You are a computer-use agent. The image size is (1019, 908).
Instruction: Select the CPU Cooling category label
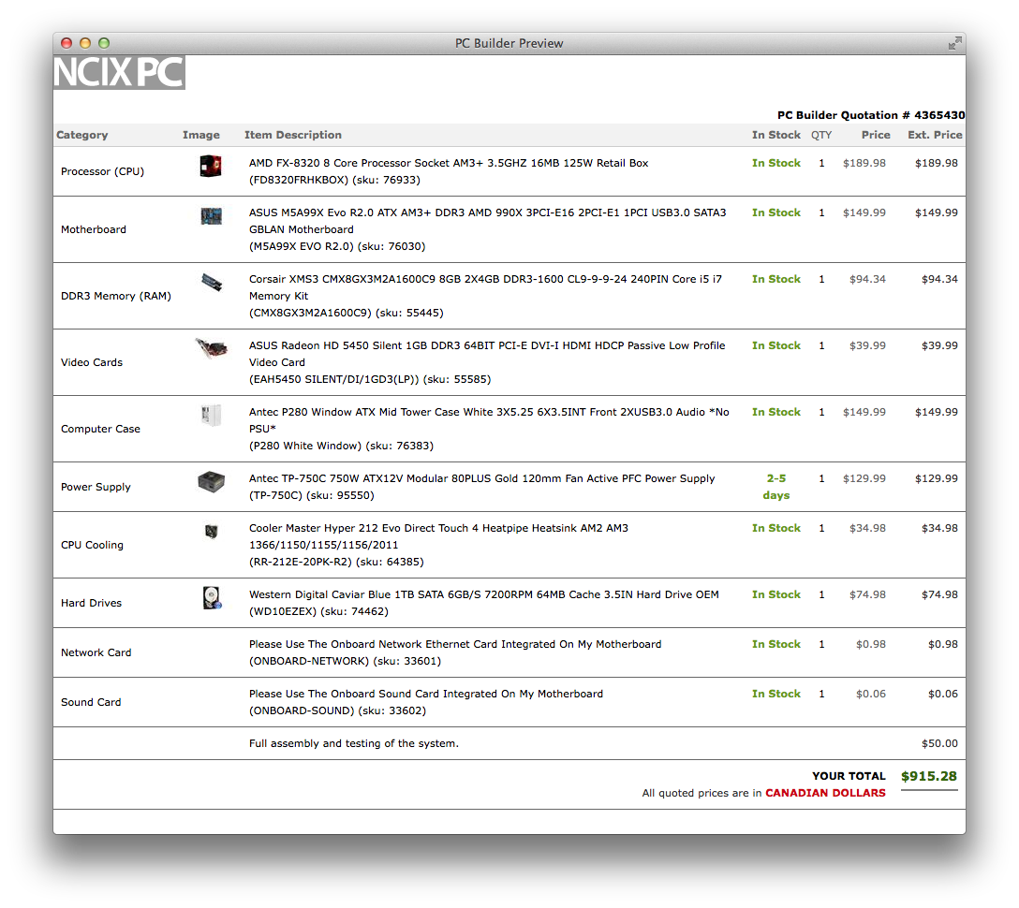click(93, 545)
